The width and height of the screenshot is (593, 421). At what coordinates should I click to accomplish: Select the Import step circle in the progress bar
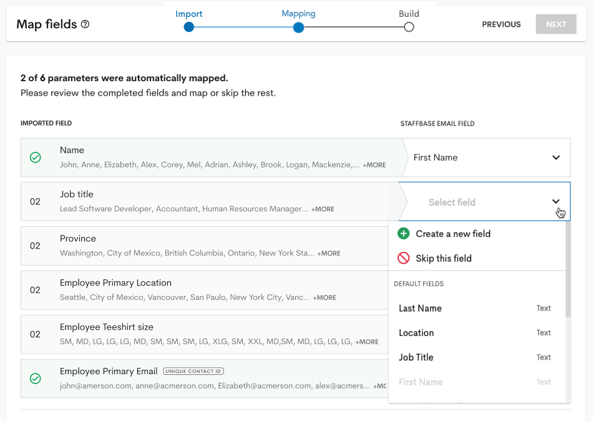tap(189, 27)
